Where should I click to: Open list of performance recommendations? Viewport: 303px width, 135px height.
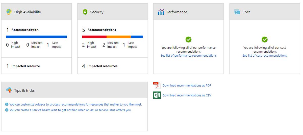pos(188,56)
